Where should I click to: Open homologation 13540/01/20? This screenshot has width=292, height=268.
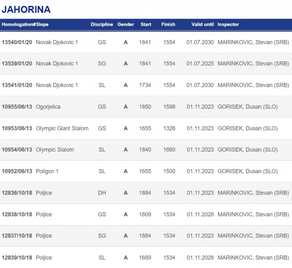(x=17, y=42)
